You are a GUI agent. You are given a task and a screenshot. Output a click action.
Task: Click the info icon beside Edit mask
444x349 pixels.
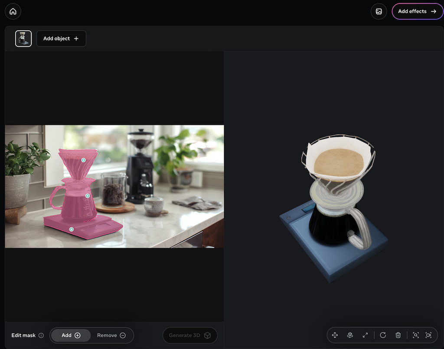point(42,335)
